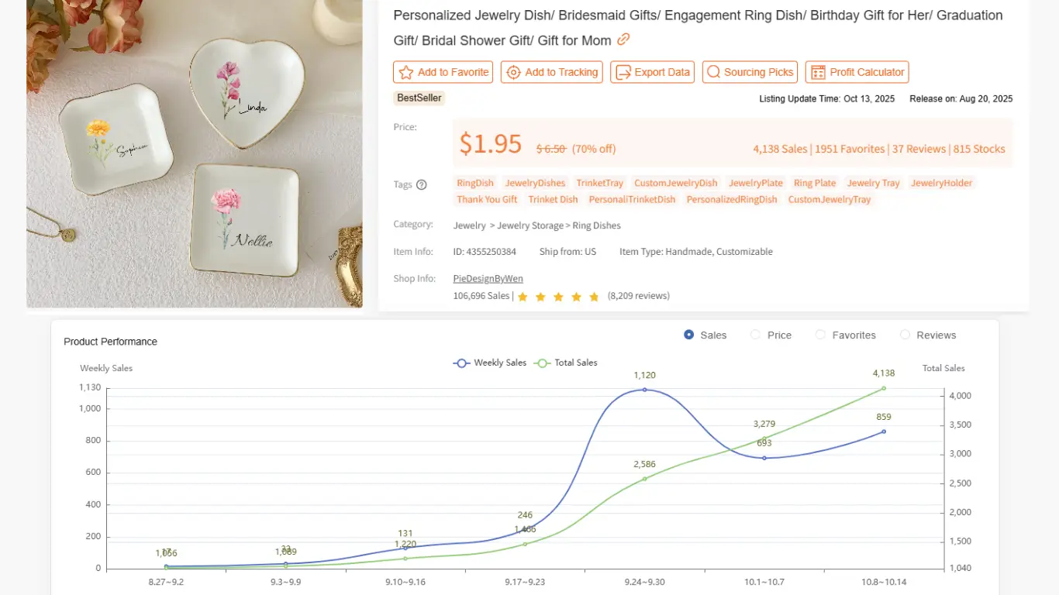Click the fifth rating star in shop info
Screen dimensions: 1059x595
coord(594,296)
